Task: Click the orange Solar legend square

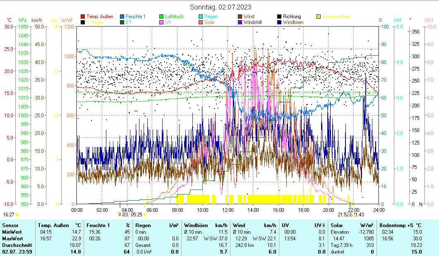Action: pyautogui.click(x=201, y=22)
